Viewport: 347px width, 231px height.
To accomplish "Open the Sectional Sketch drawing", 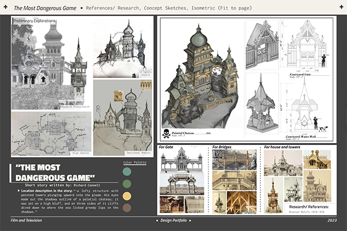I will coord(122,110).
